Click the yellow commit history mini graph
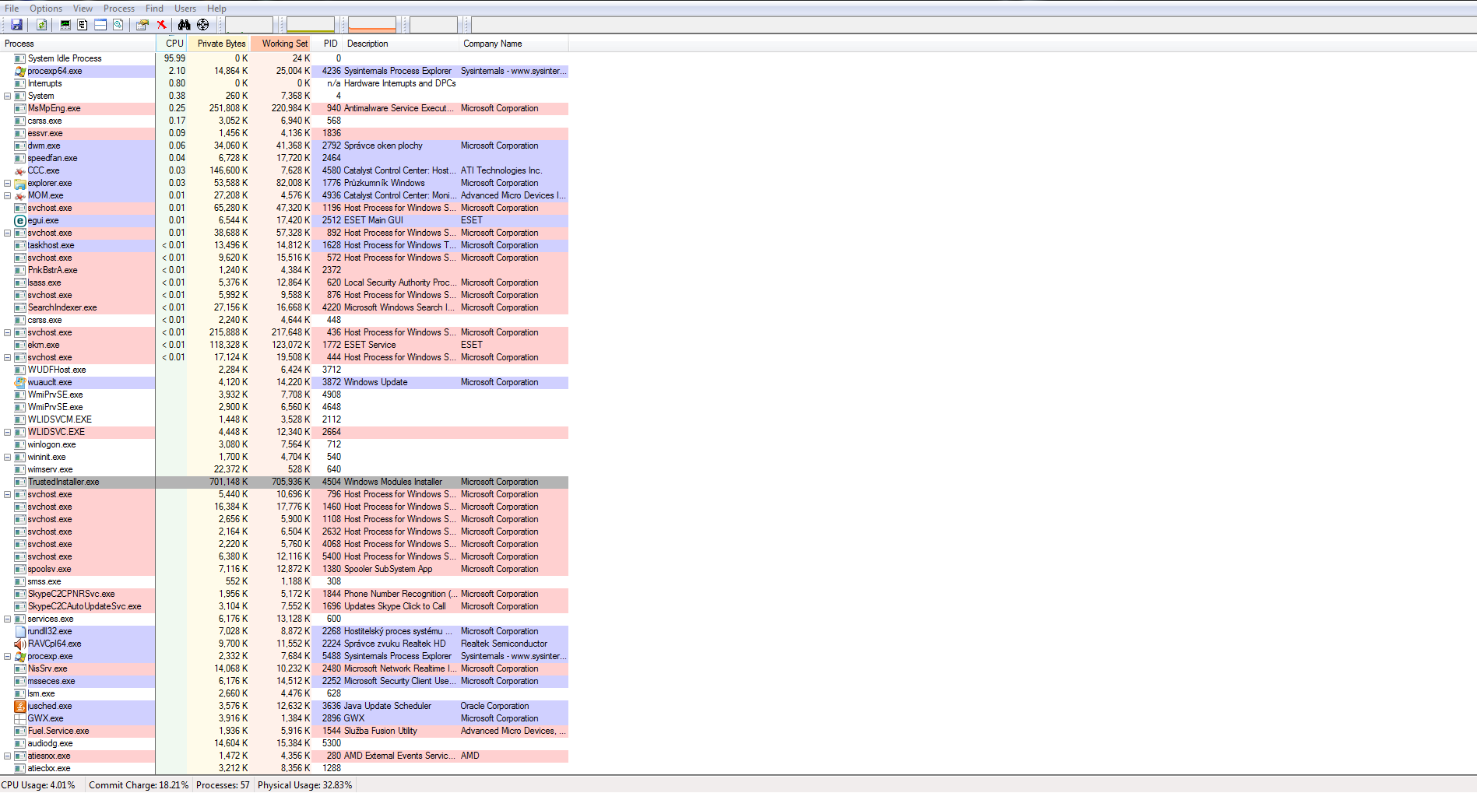This screenshot has height=793, width=1477. point(311,25)
